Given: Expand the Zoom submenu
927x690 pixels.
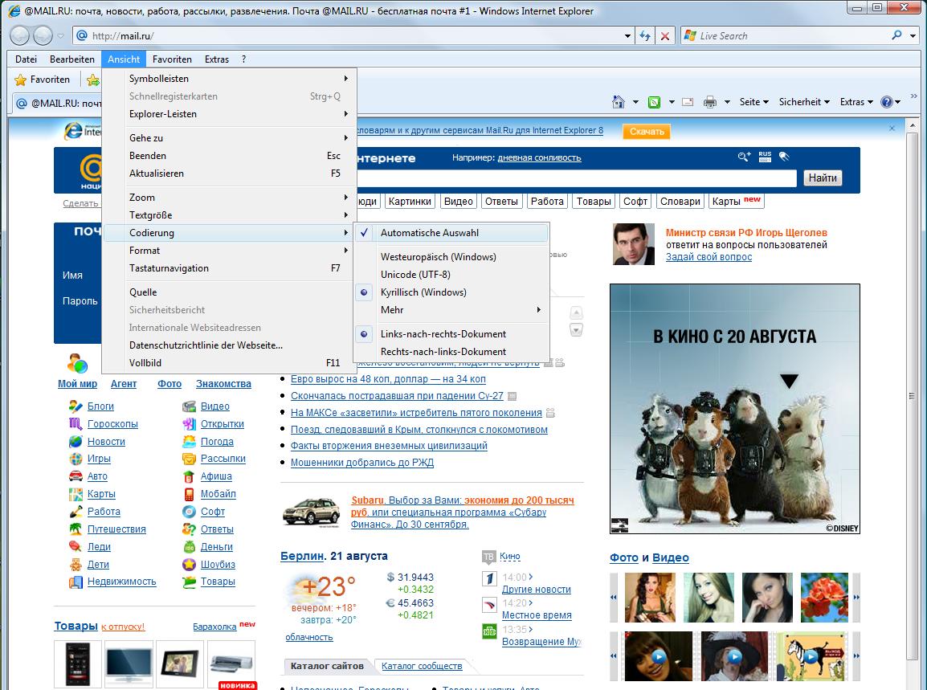Looking at the screenshot, I should [230, 198].
